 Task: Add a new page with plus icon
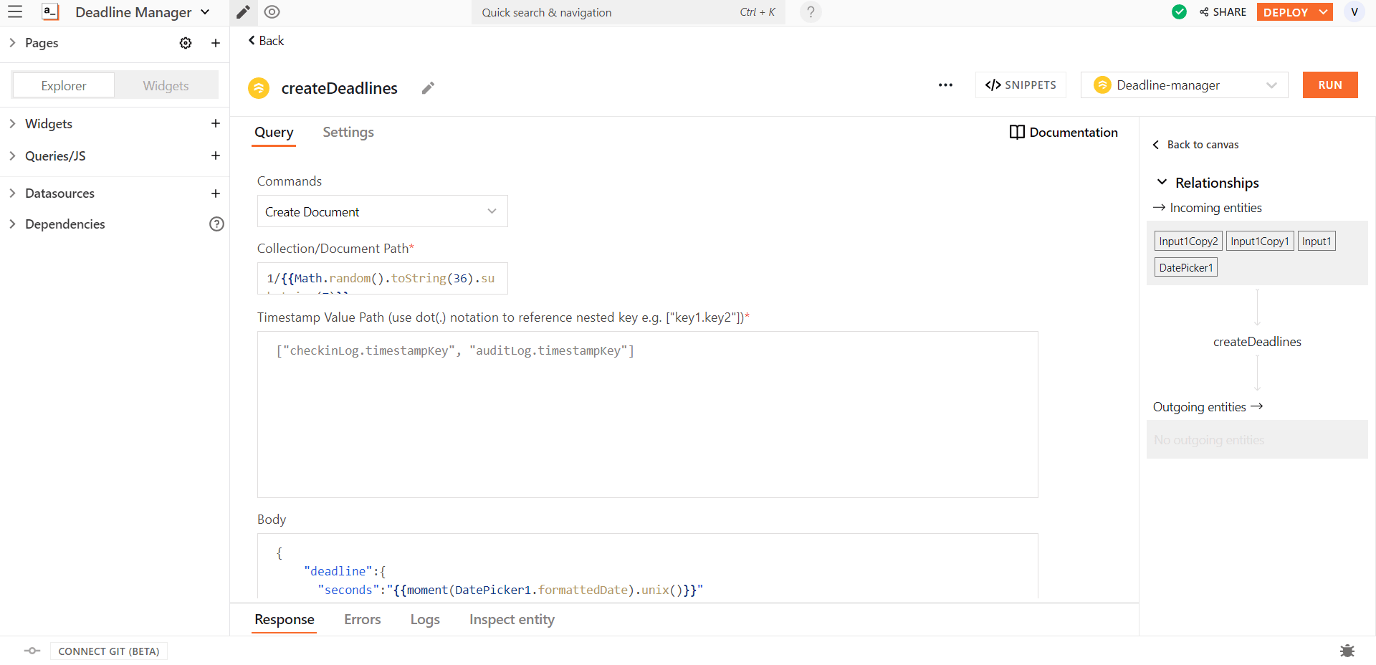pyautogui.click(x=215, y=43)
